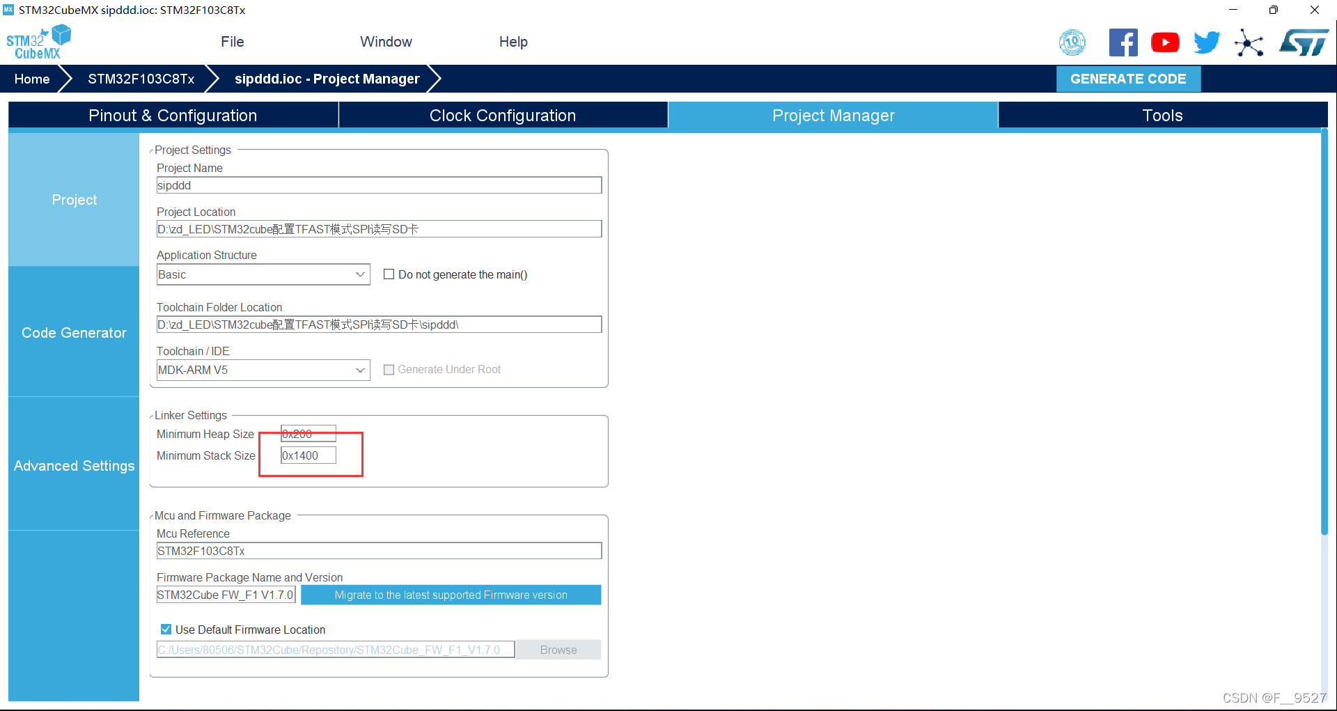Click Migrate to latest Firmware version button
This screenshot has width=1337, height=711.
pyautogui.click(x=451, y=595)
